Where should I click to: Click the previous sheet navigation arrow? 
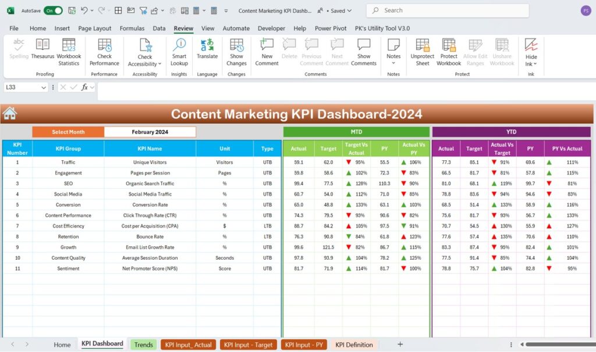click(13, 344)
